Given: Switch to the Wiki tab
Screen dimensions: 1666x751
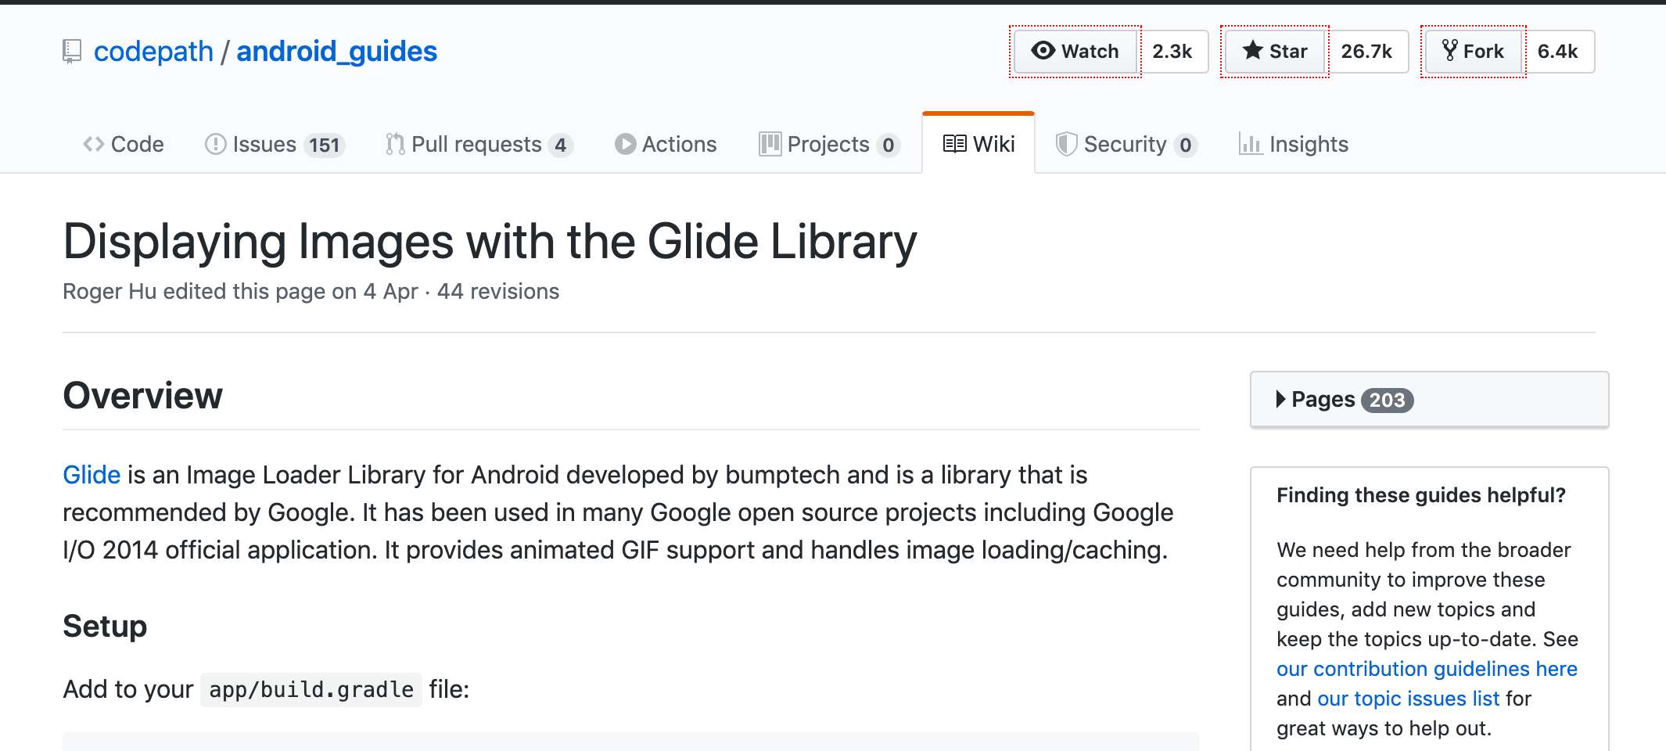Looking at the screenshot, I should 978,144.
